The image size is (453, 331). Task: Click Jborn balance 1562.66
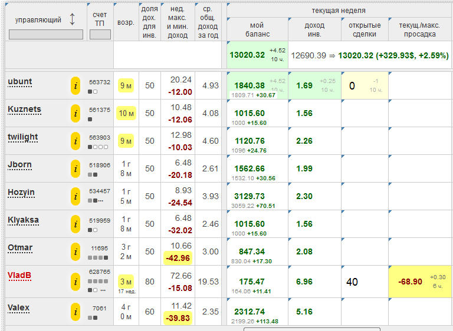click(250, 169)
